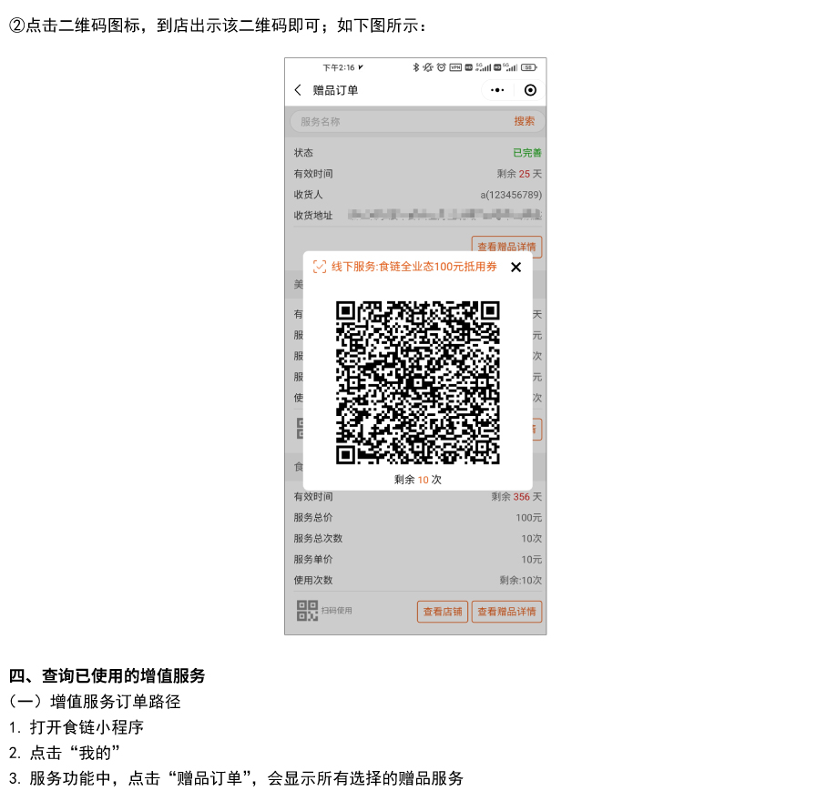Image resolution: width=837 pixels, height=801 pixels.
Task: Click the 已完善 status text
Action: click(526, 153)
